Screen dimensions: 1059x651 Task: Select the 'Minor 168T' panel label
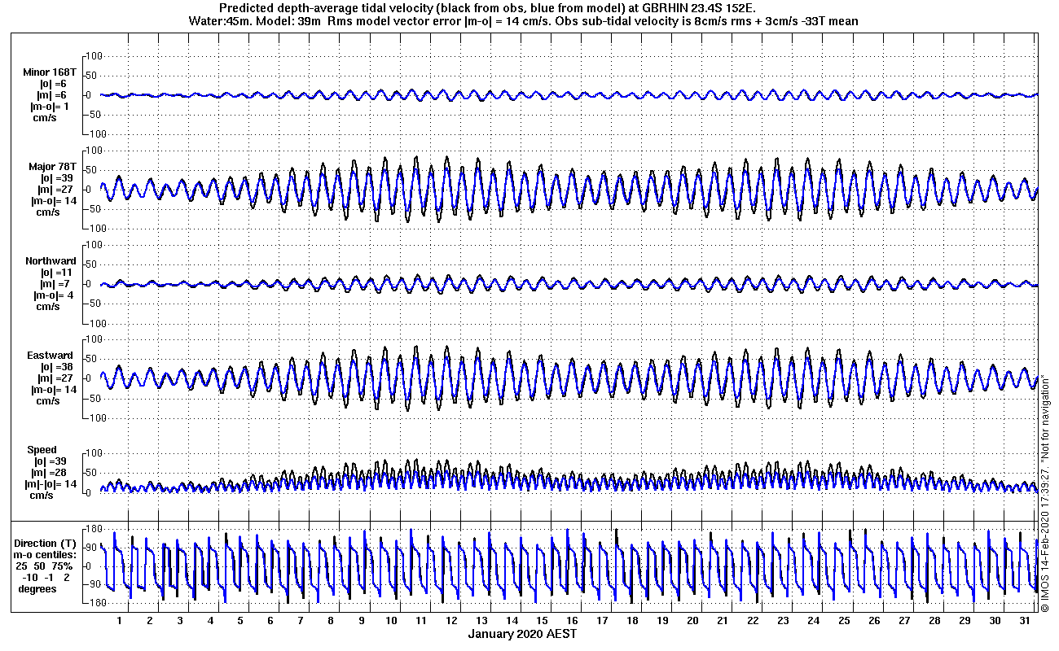point(49,72)
